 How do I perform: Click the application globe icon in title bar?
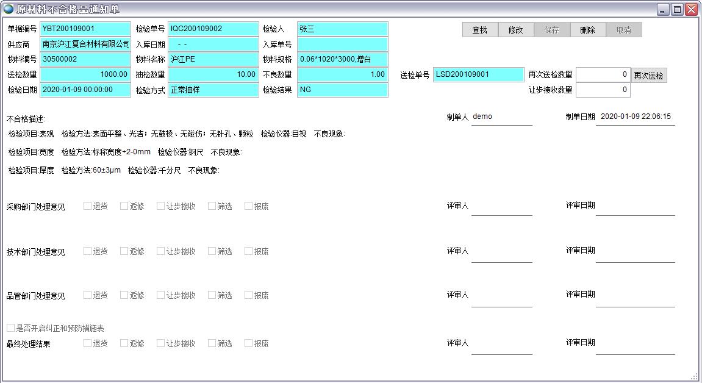click(9, 9)
